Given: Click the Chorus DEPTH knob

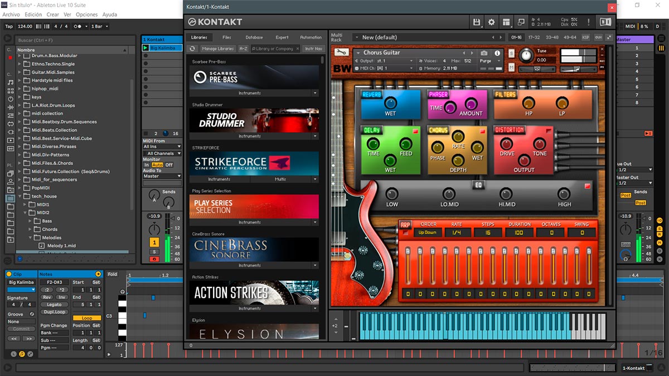Looking at the screenshot, I should (x=458, y=160).
